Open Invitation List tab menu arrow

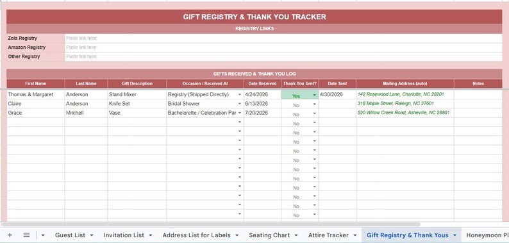pyautogui.click(x=151, y=235)
